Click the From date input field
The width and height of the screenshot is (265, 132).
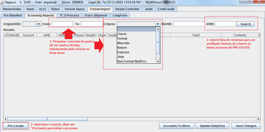click(x=62, y=24)
